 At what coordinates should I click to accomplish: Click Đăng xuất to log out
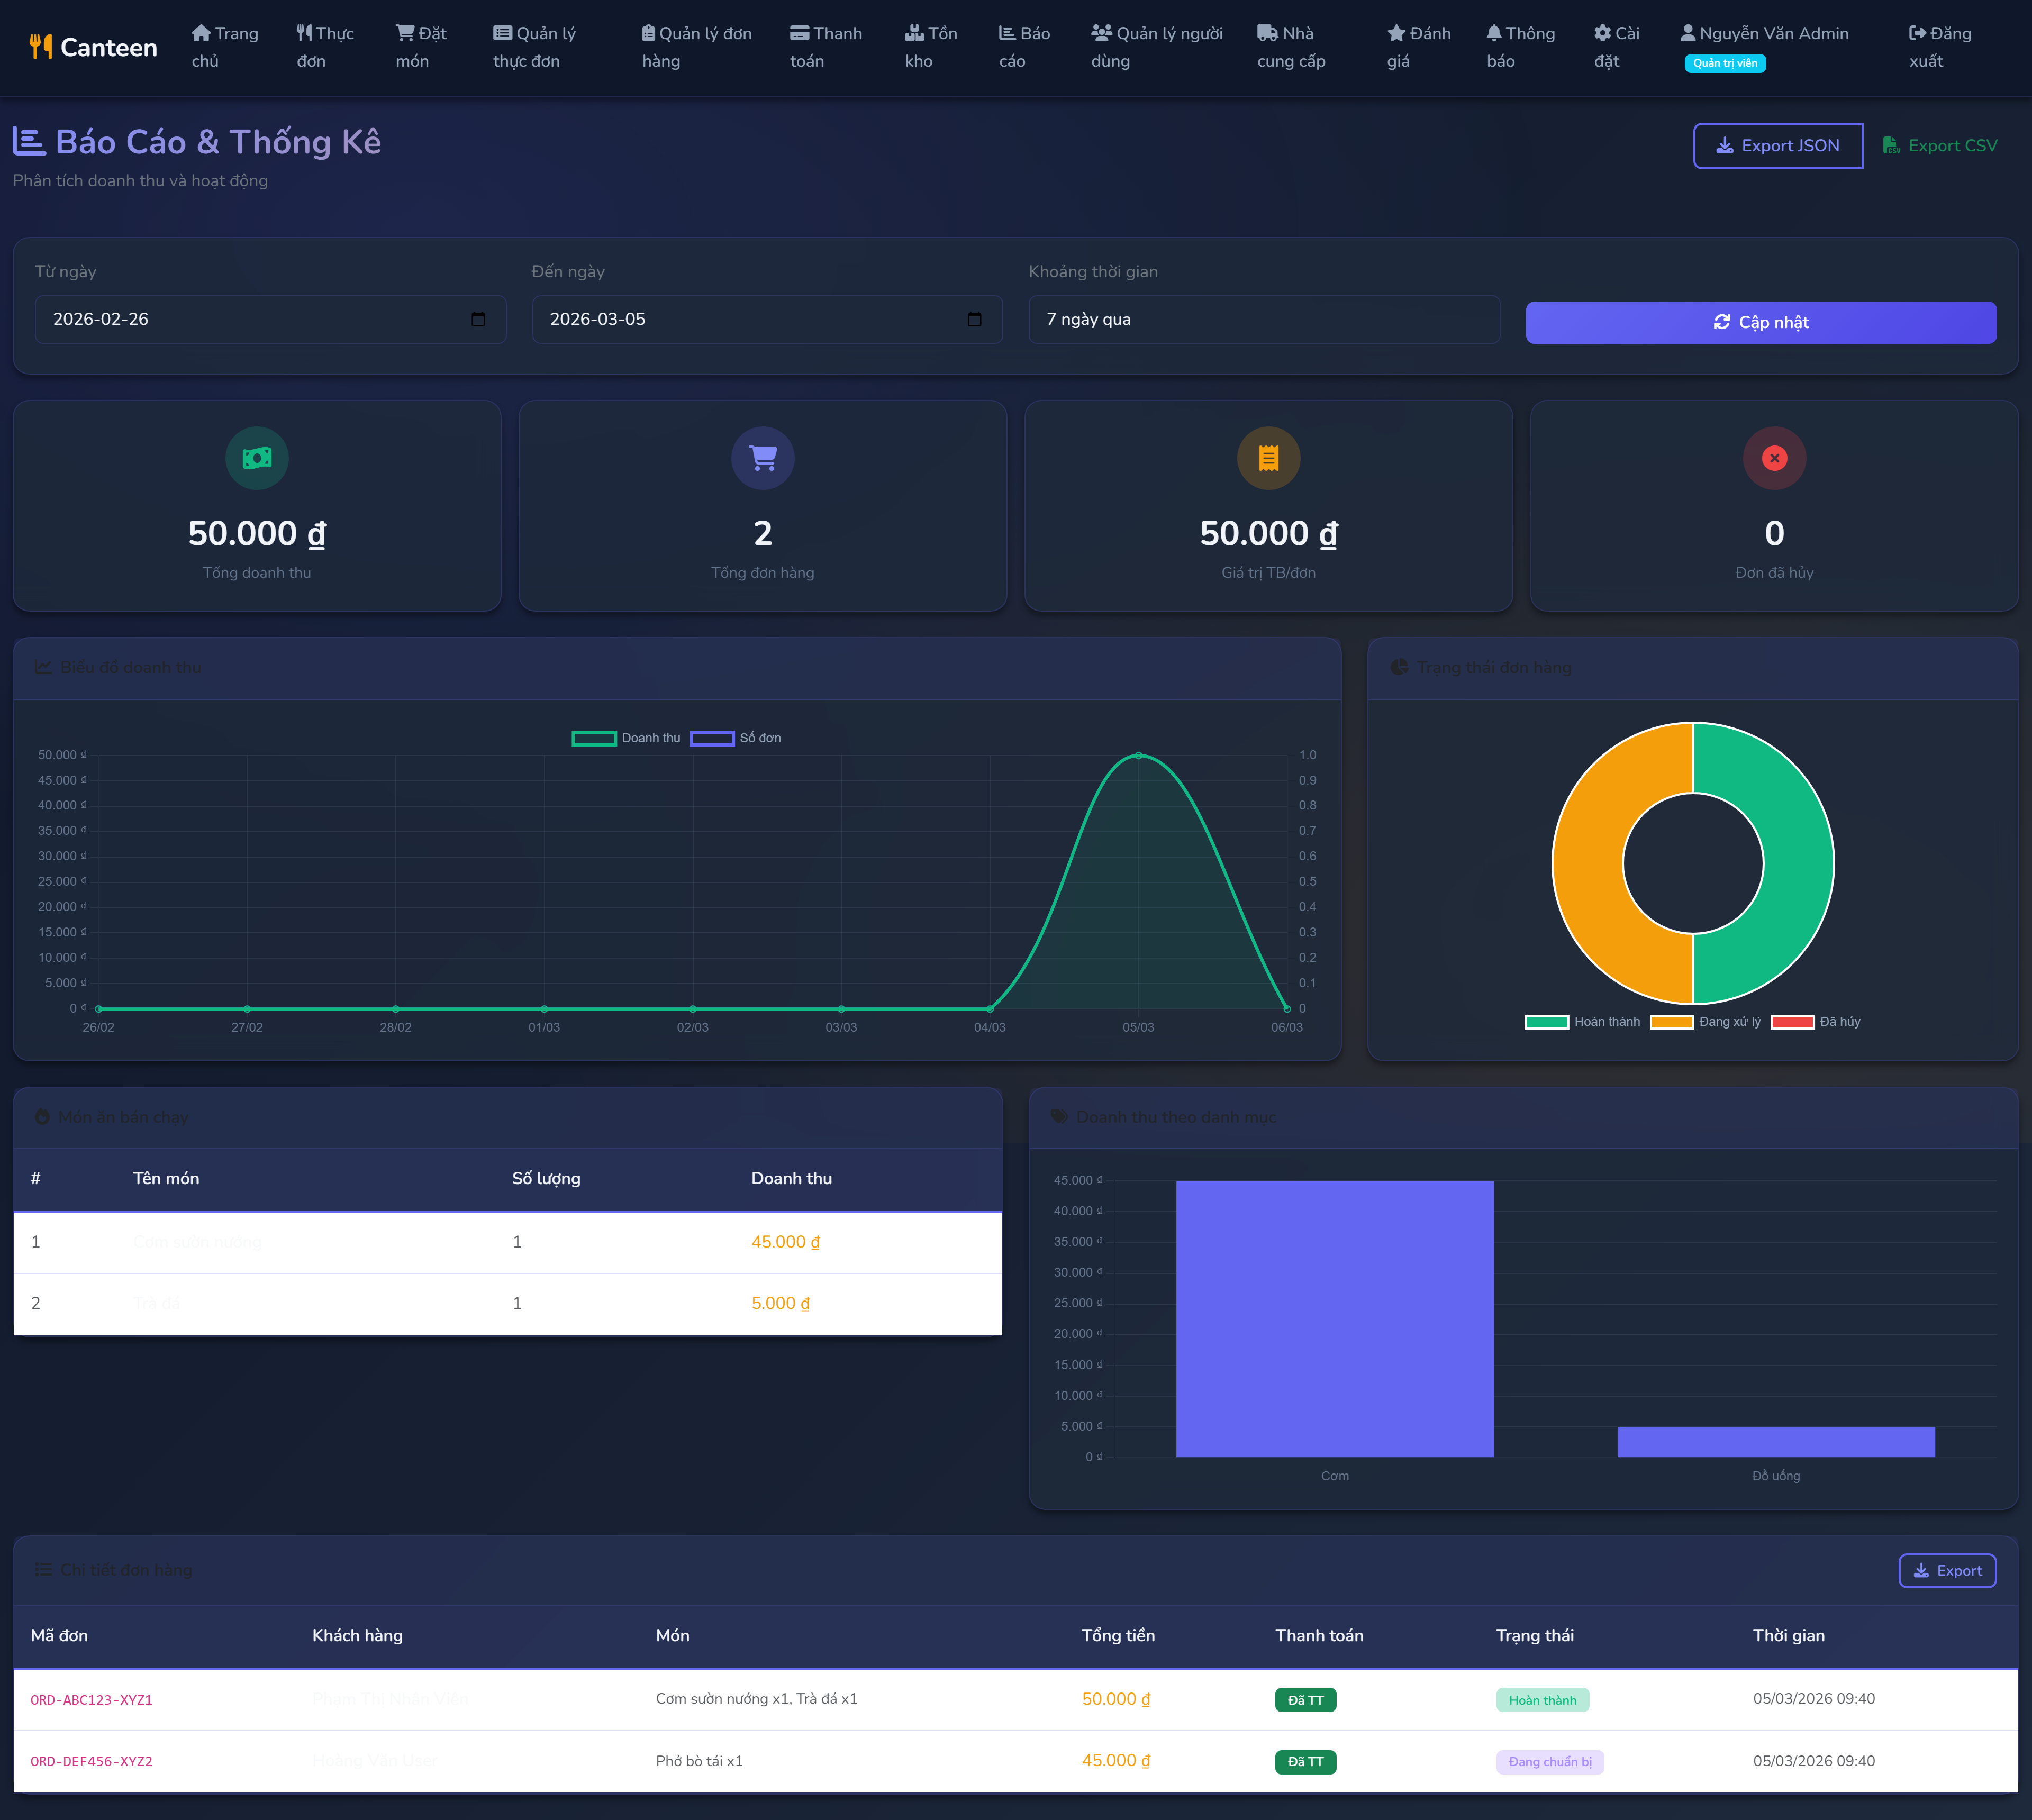click(x=1941, y=47)
